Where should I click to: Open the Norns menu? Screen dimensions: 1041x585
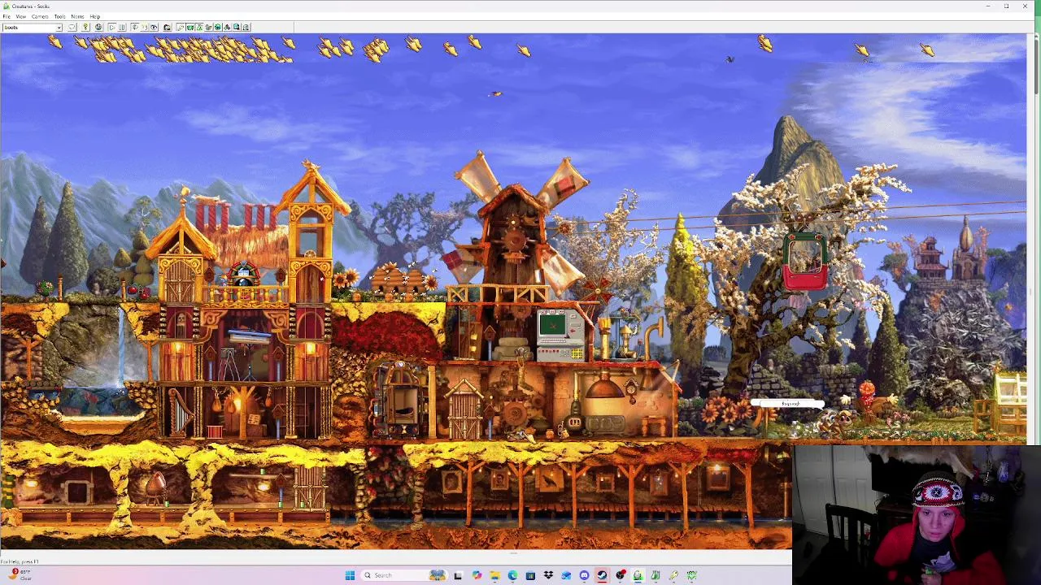[77, 16]
